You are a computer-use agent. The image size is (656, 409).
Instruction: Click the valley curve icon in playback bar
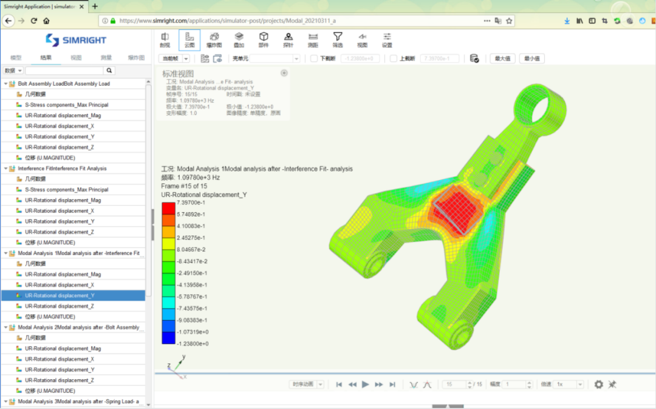pyautogui.click(x=414, y=384)
